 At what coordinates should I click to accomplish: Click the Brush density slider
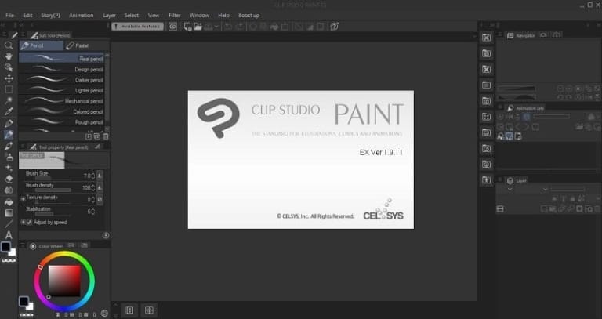pyautogui.click(x=53, y=190)
